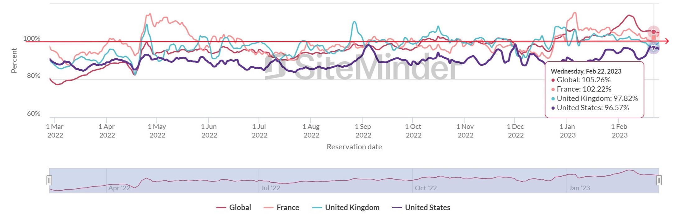Click the Reservation date axis title
679x221 pixels.
coord(354,147)
